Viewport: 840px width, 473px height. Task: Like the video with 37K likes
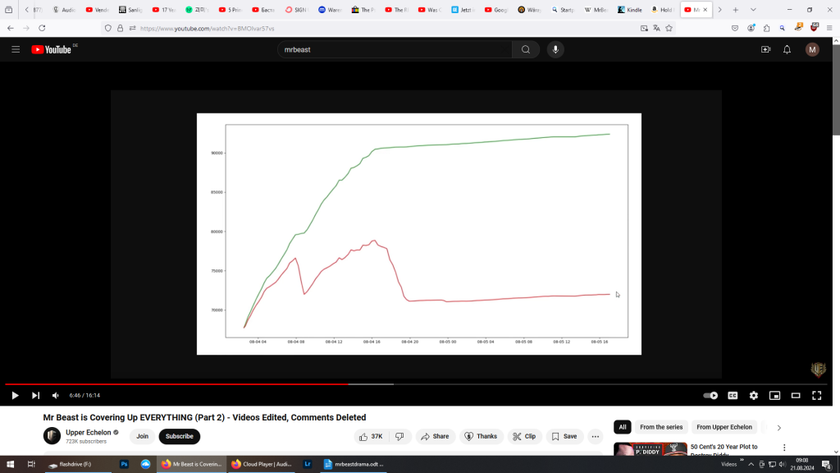click(370, 436)
